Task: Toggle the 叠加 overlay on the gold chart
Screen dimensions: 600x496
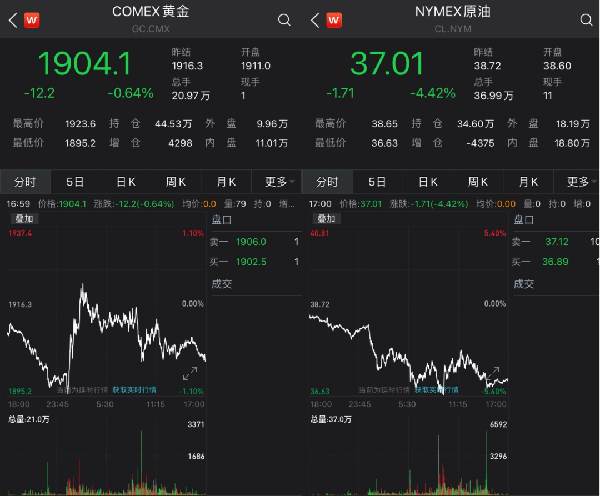Action: [24, 219]
